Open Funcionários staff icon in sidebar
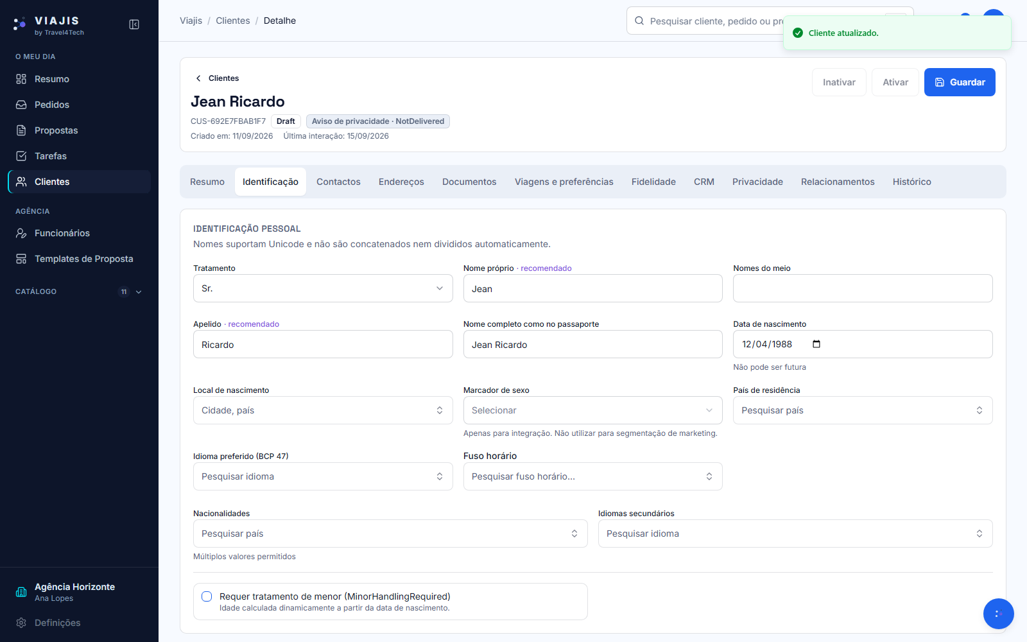 click(21, 233)
